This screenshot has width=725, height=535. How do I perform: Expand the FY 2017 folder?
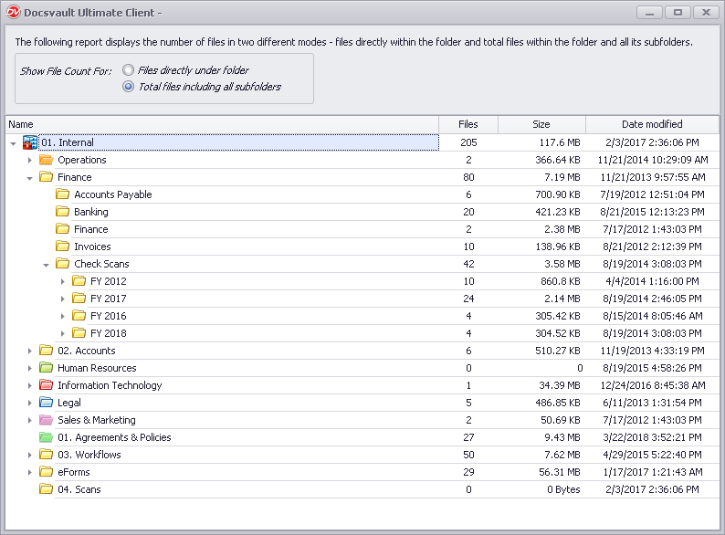point(63,299)
